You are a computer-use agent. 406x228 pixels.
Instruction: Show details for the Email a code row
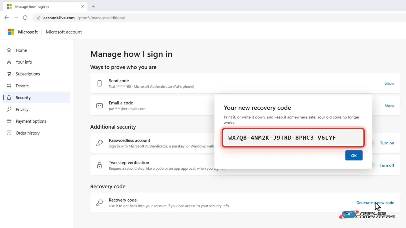pos(389,106)
